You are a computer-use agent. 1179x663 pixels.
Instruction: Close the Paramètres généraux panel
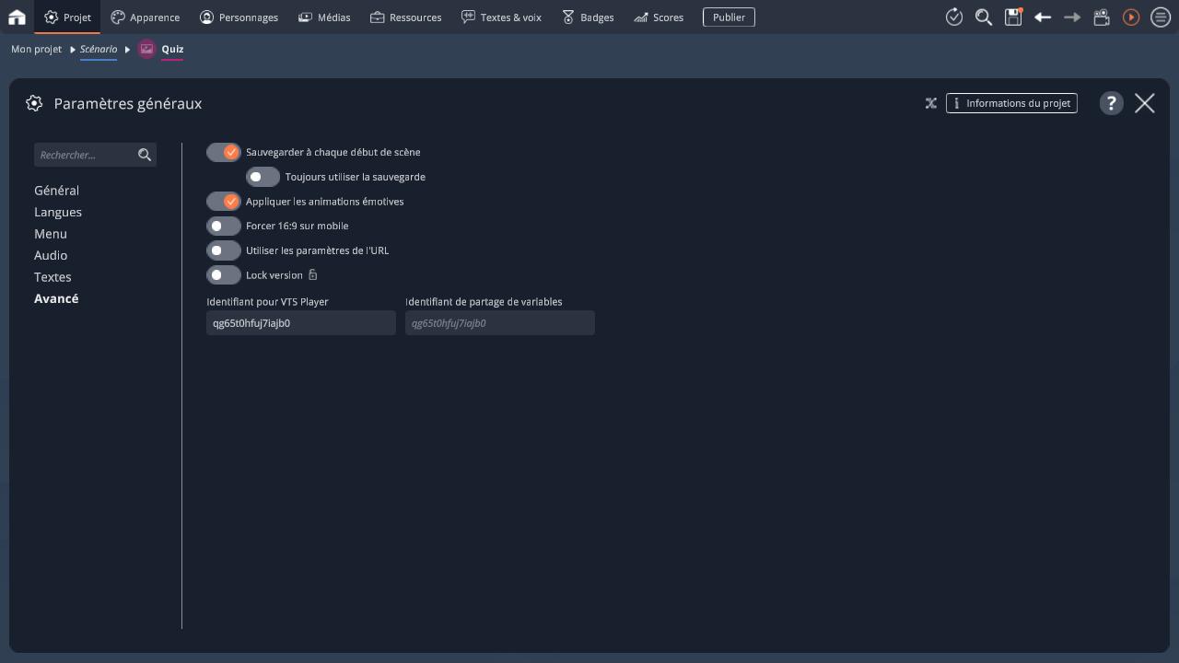1145,103
